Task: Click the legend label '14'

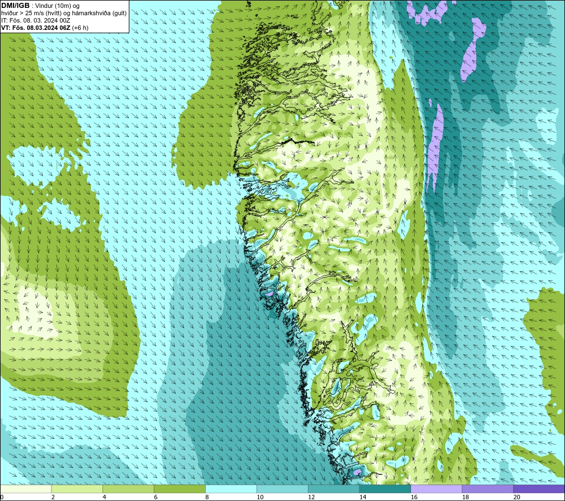Action: (x=363, y=497)
